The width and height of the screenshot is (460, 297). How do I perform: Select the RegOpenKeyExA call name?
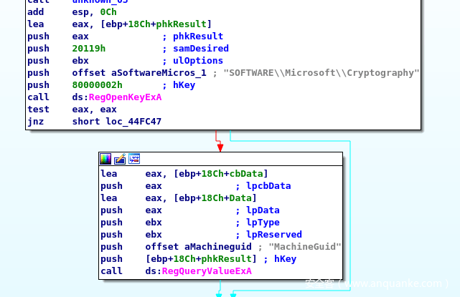coord(125,97)
